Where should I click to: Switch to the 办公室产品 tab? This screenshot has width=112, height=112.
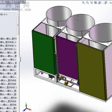click(x=19, y=2)
